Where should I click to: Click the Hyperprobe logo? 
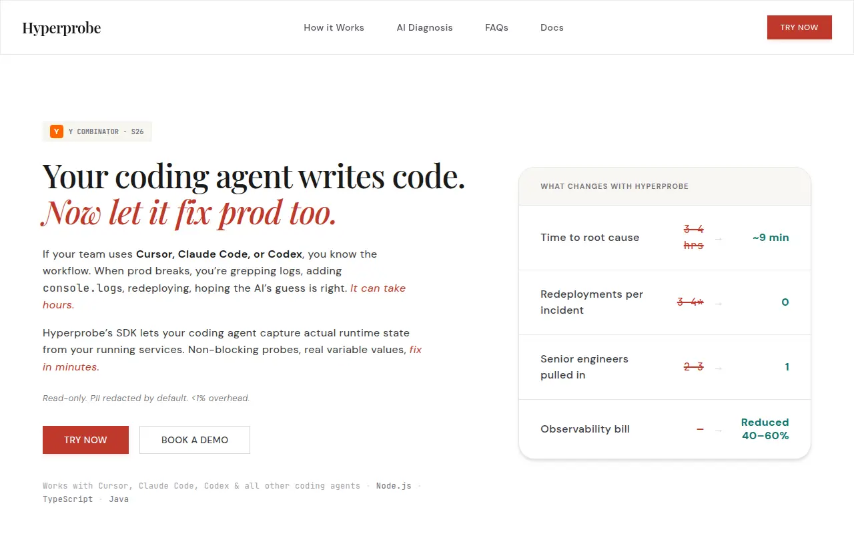click(61, 27)
